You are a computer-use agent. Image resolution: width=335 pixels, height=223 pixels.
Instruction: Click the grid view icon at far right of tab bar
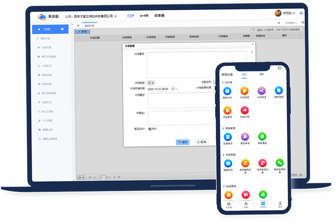coord(303,22)
